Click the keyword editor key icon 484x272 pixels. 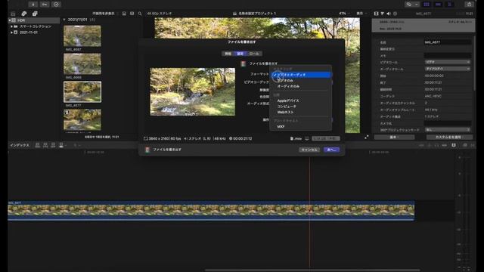pos(45,5)
